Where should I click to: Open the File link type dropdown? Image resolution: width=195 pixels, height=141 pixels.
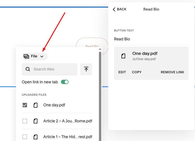(35, 56)
